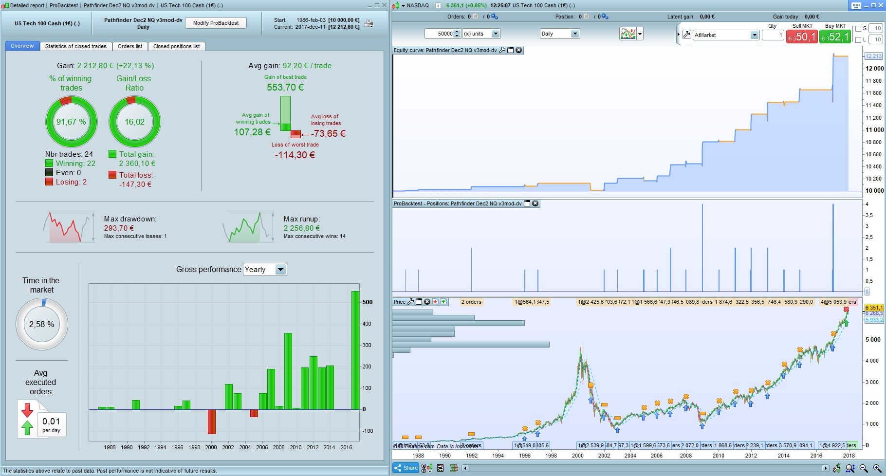Click the Sell MKT price button
The image size is (886, 476).
click(802, 37)
